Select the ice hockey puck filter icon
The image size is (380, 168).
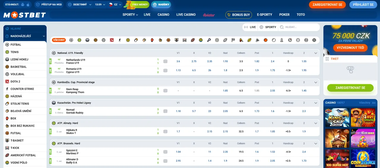[x=87, y=40]
